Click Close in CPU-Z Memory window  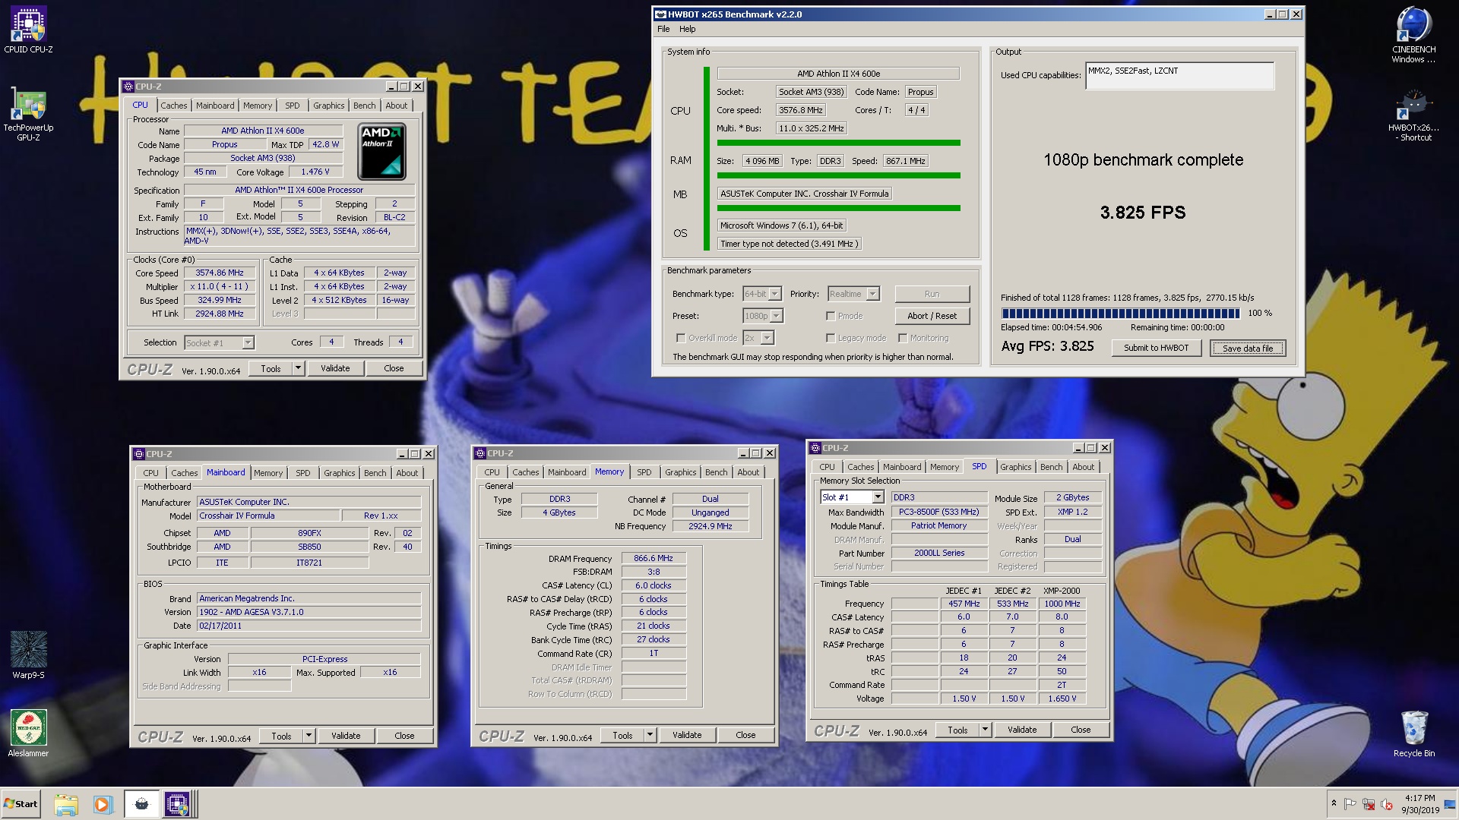point(745,735)
